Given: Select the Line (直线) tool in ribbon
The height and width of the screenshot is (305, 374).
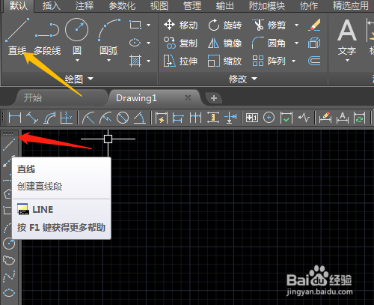Looking at the screenshot, I should tap(17, 36).
